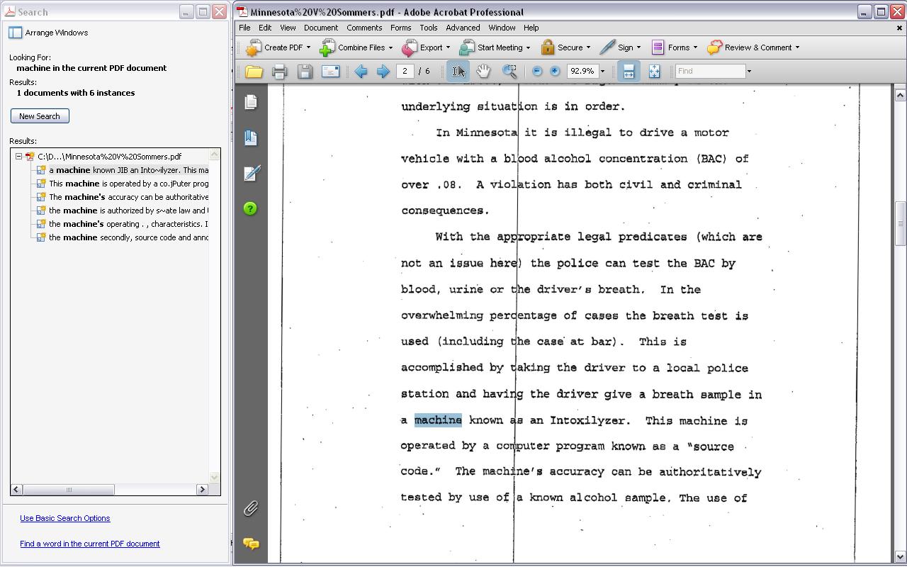The width and height of the screenshot is (907, 567).
Task: Open the File menu
Action: [x=244, y=28]
